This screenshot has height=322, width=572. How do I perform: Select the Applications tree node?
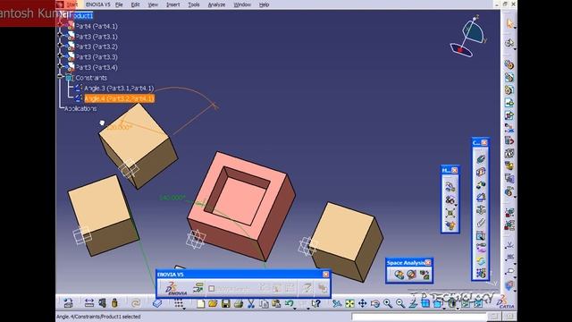pyautogui.click(x=80, y=108)
